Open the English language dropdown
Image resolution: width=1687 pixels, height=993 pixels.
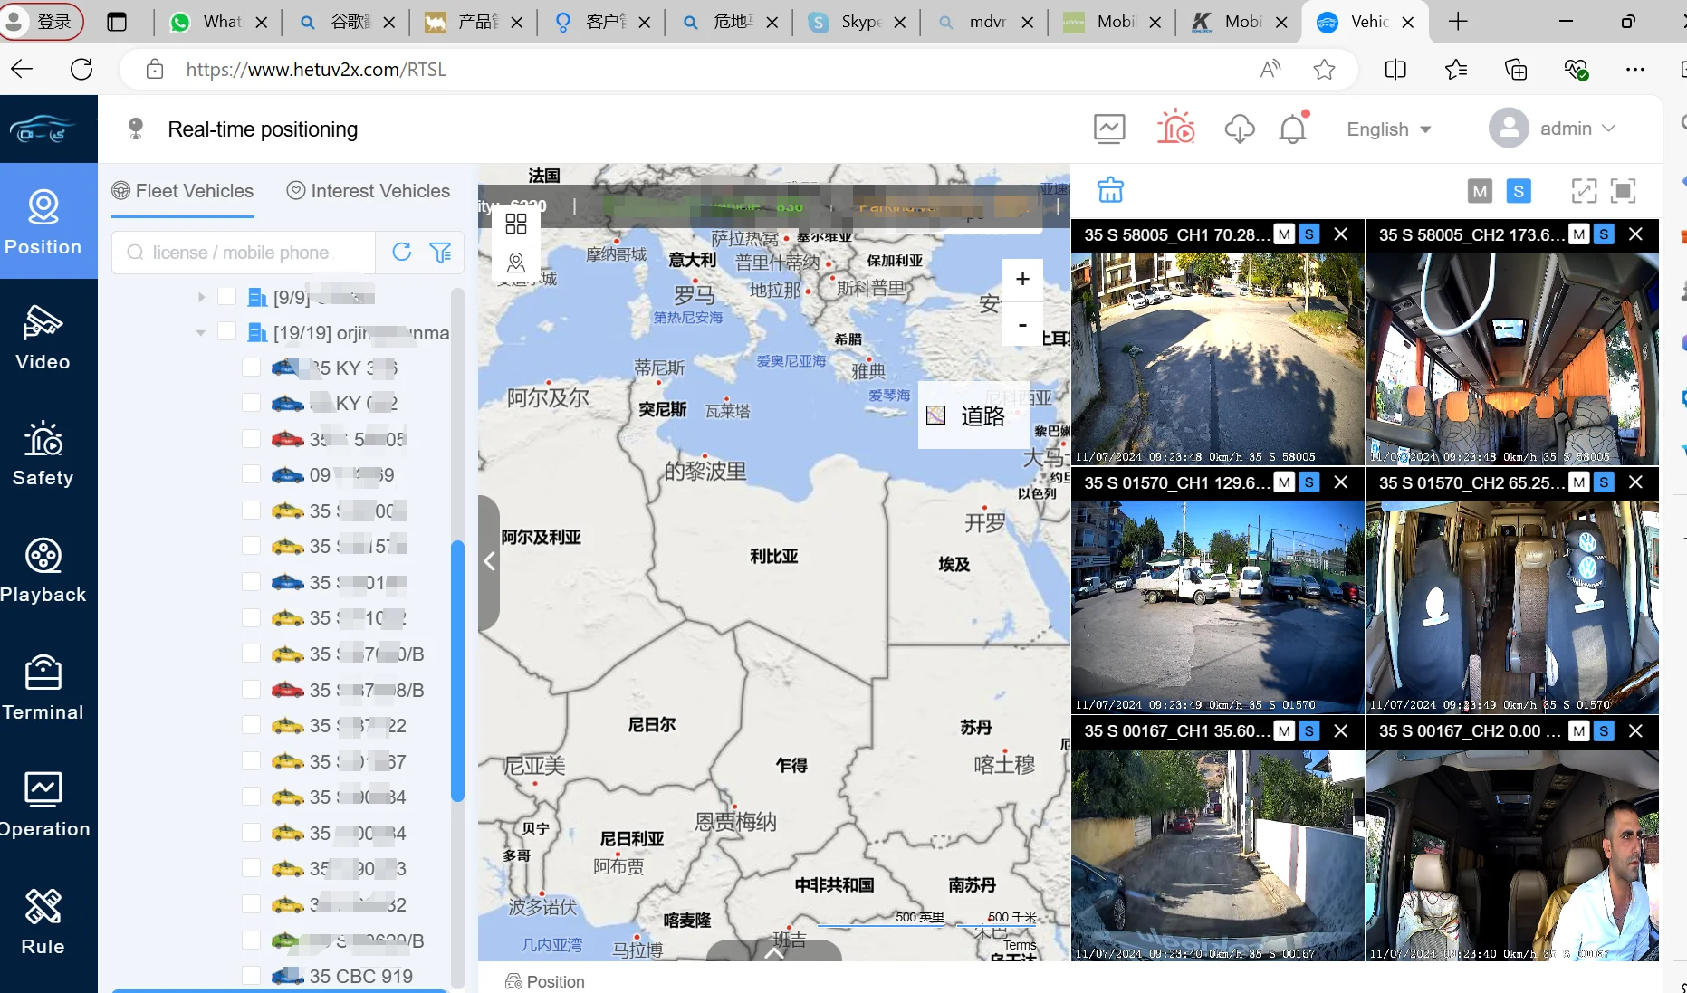[x=1388, y=129]
